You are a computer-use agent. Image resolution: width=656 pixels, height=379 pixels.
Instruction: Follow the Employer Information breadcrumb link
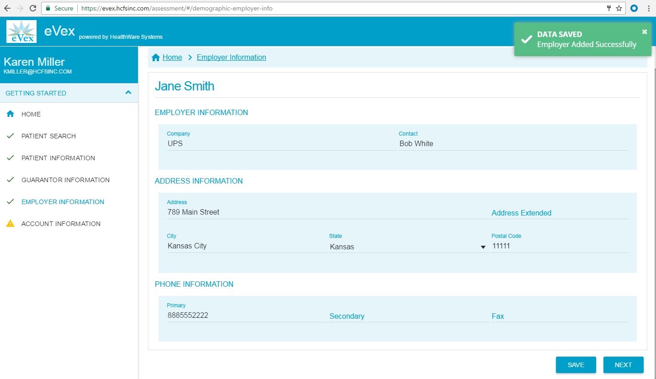(231, 58)
